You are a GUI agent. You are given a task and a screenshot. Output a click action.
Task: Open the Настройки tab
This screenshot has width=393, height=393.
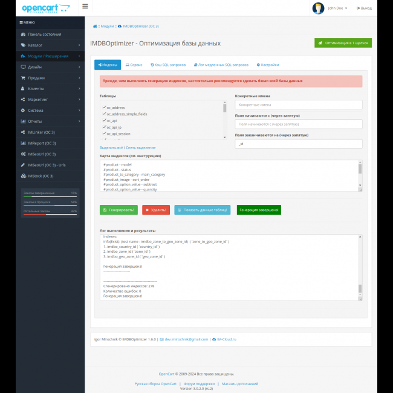(x=268, y=64)
